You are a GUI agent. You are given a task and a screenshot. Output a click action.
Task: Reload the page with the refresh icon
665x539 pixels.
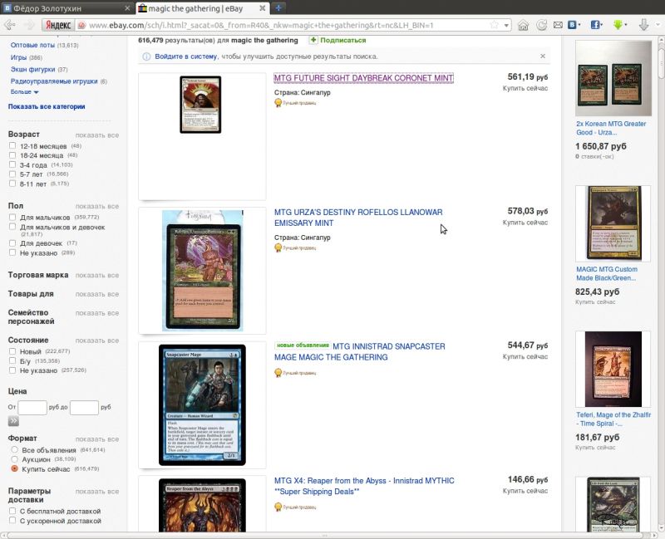pyautogui.click(x=542, y=25)
